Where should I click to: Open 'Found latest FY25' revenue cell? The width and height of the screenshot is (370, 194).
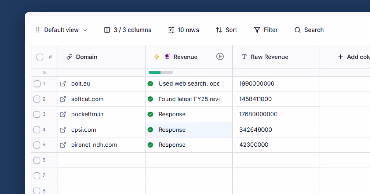click(189, 99)
